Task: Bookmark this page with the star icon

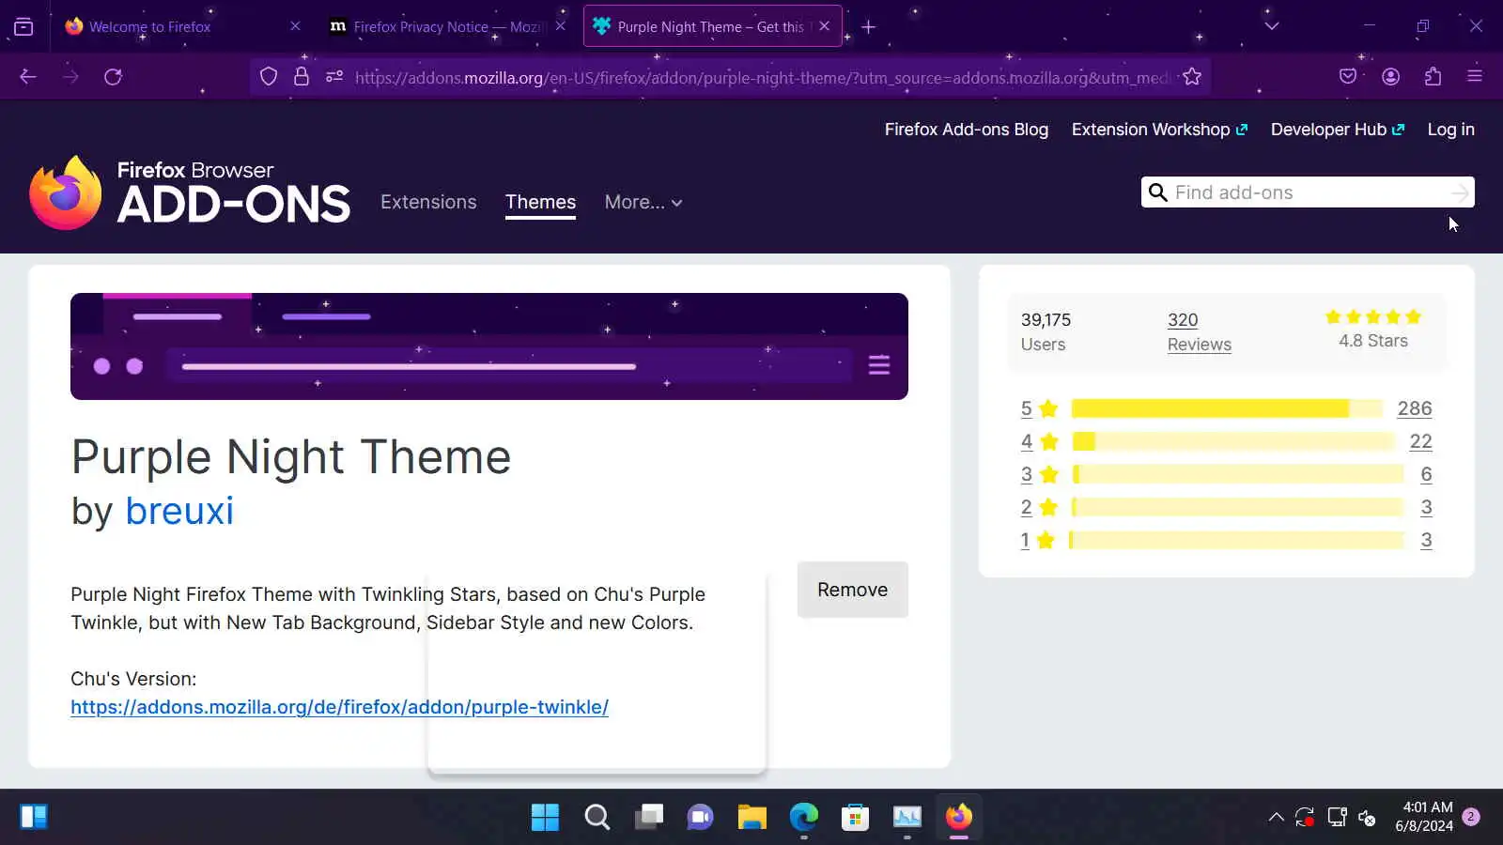Action: [x=1192, y=76]
